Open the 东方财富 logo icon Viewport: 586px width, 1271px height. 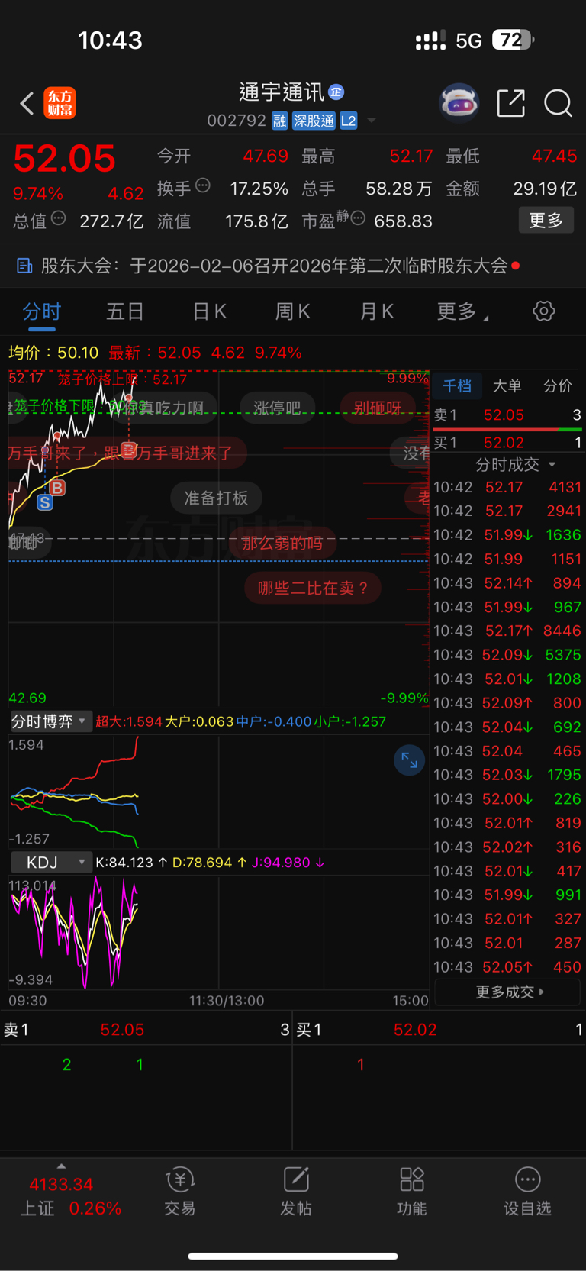(60, 103)
